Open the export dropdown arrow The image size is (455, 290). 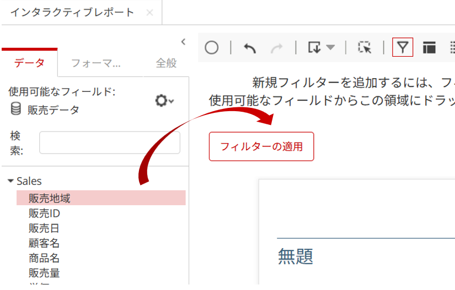pos(330,47)
